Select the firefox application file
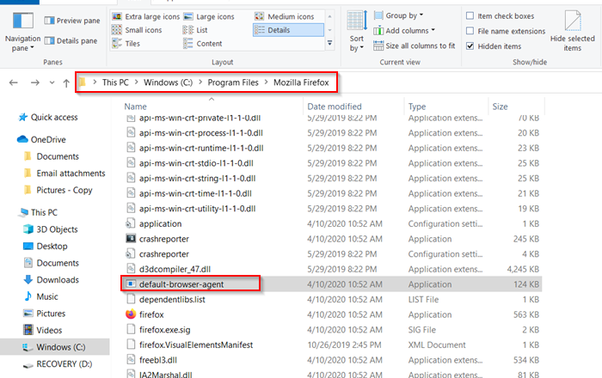This screenshot has height=378, width=602. click(x=151, y=314)
